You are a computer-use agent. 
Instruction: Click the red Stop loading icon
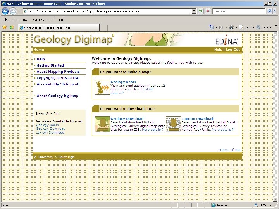tap(207, 11)
